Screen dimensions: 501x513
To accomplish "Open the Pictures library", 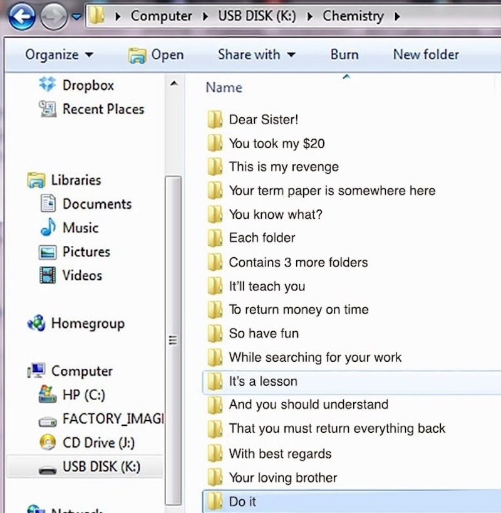I will tap(86, 251).
